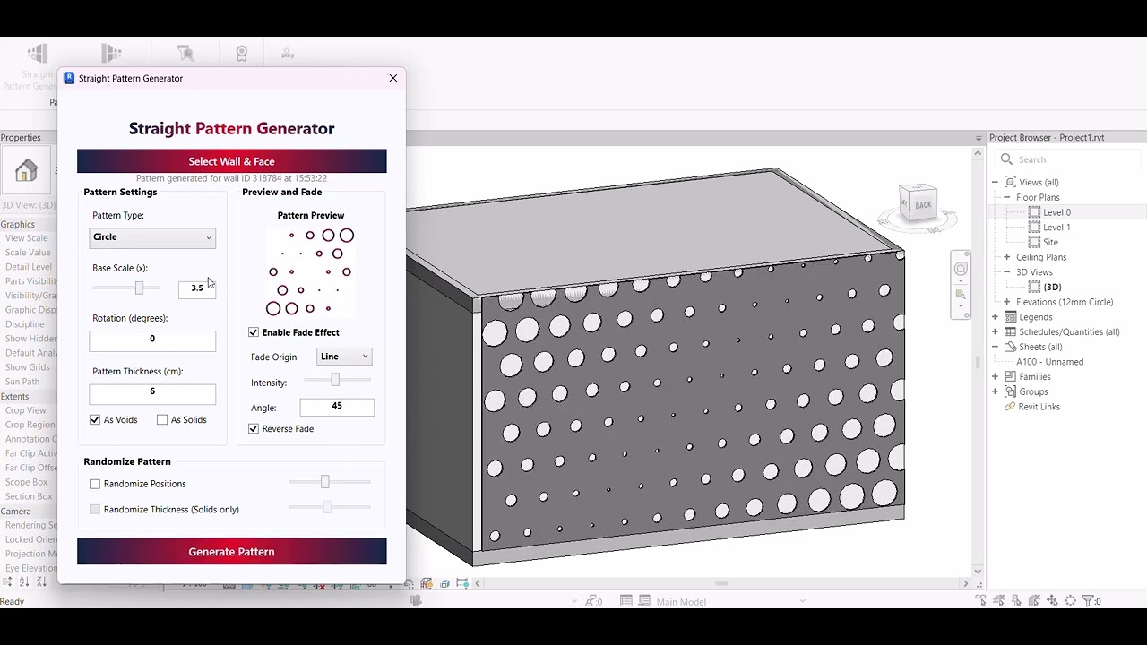Click the Select Wall & Face button
The image size is (1147, 645).
click(x=231, y=161)
